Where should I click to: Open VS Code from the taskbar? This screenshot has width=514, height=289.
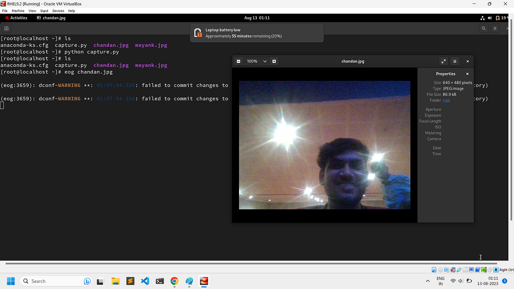click(x=145, y=281)
